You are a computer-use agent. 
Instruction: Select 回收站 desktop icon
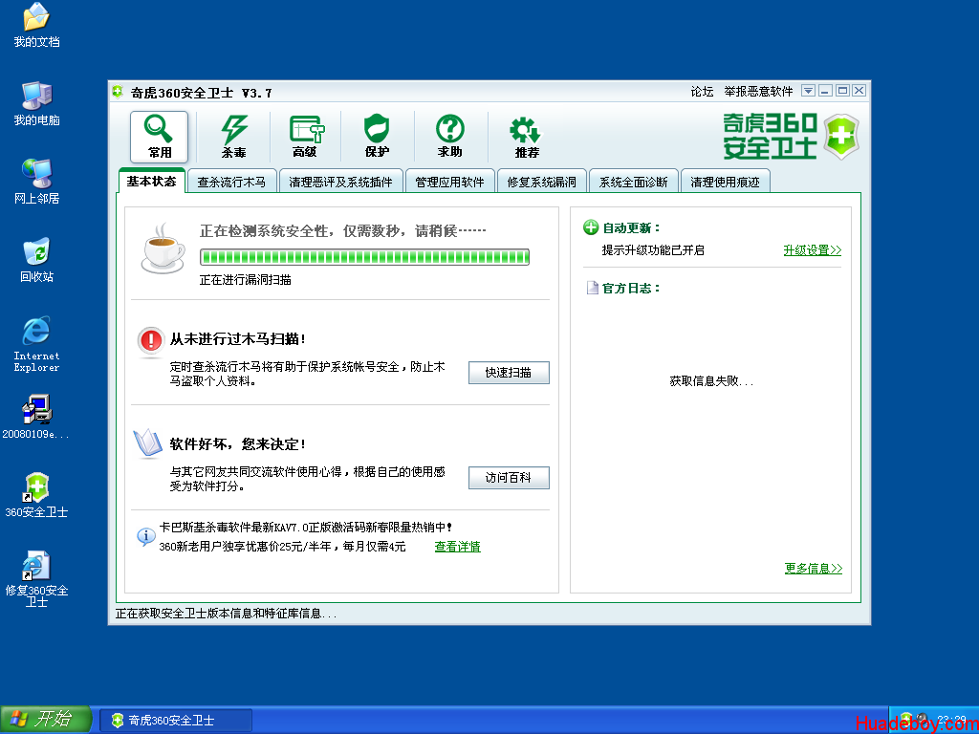[37, 260]
